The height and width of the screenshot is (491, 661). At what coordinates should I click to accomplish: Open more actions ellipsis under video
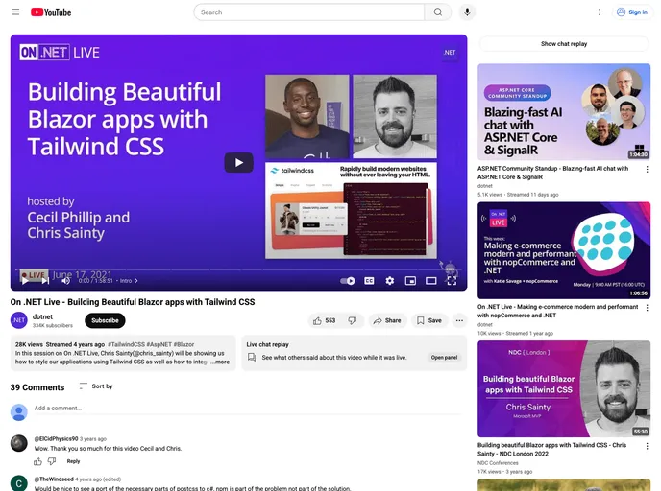click(x=459, y=320)
